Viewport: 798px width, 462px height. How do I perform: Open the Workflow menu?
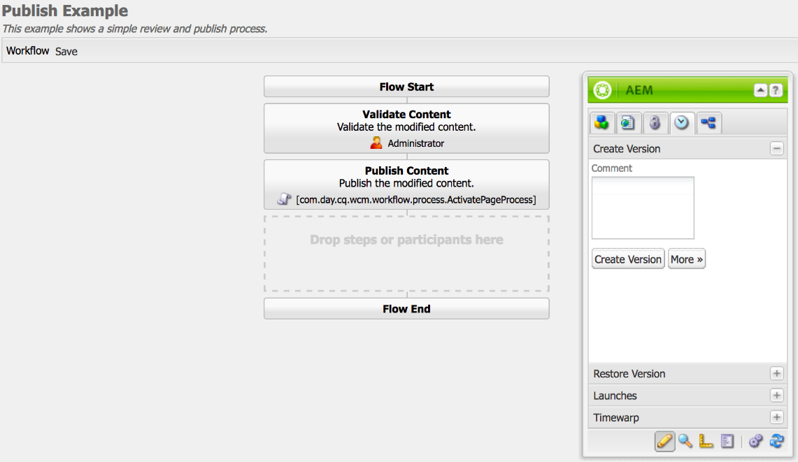tap(27, 50)
